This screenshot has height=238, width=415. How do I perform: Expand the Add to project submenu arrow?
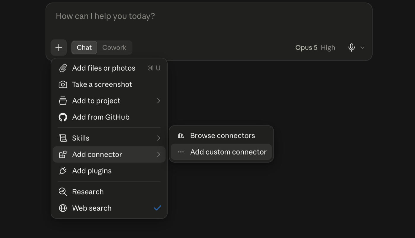159,101
